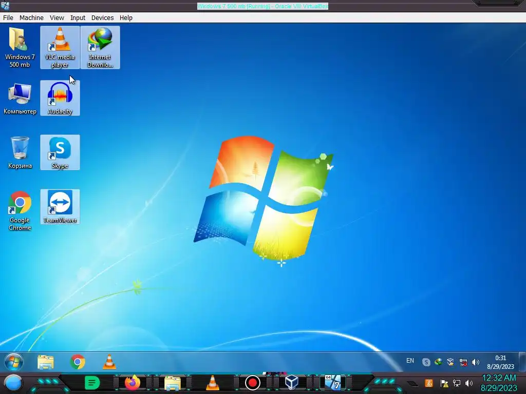The image size is (526, 394).
Task: Open guest volume control speaker icon
Action: click(475, 362)
